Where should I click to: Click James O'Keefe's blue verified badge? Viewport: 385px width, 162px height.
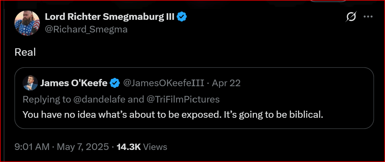[115, 83]
